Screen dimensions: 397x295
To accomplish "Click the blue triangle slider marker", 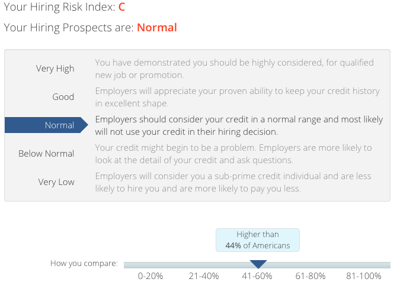I will (x=258, y=264).
